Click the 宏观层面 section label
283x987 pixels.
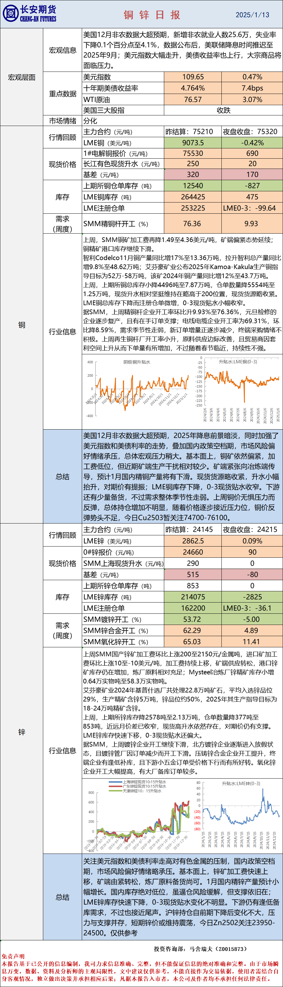[x=21, y=77]
